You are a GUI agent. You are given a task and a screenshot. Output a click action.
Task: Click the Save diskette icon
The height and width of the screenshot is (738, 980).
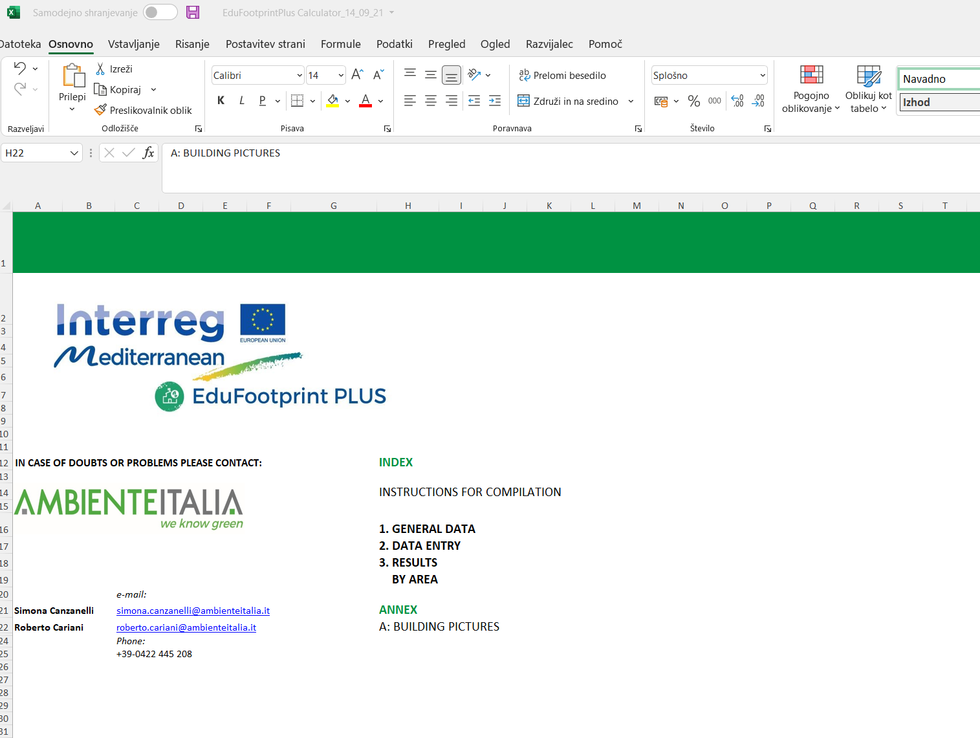pos(193,12)
